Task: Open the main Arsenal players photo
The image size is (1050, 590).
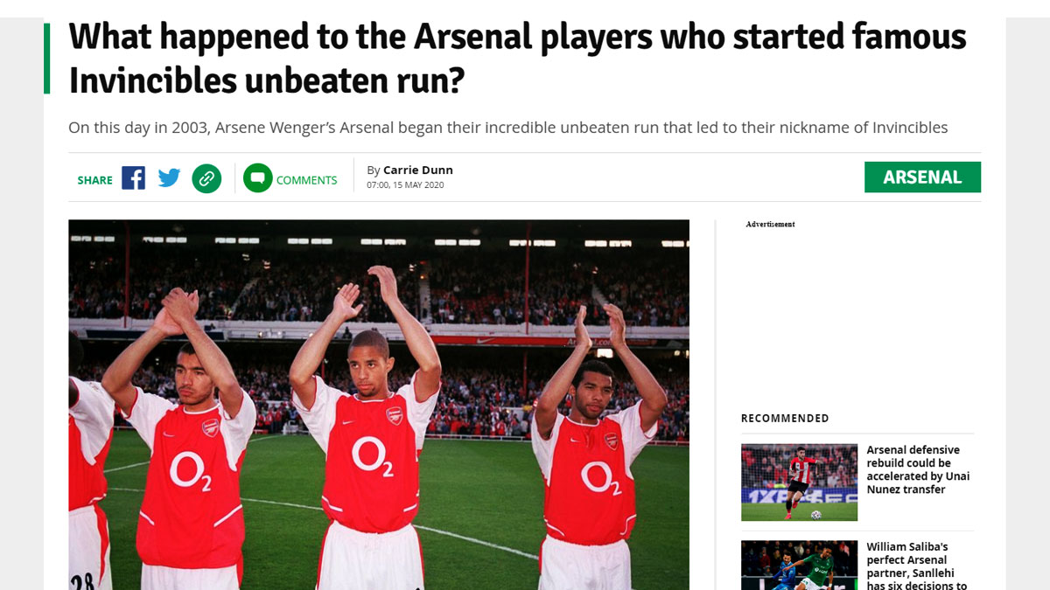Action: (x=379, y=404)
